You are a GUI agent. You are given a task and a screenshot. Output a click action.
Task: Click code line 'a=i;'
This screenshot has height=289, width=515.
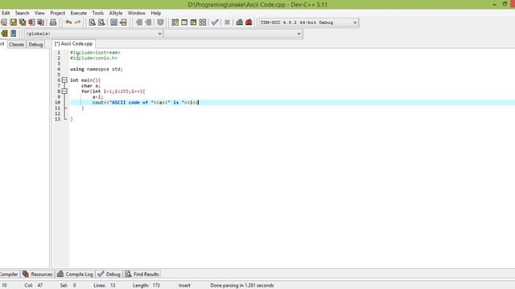pos(97,97)
